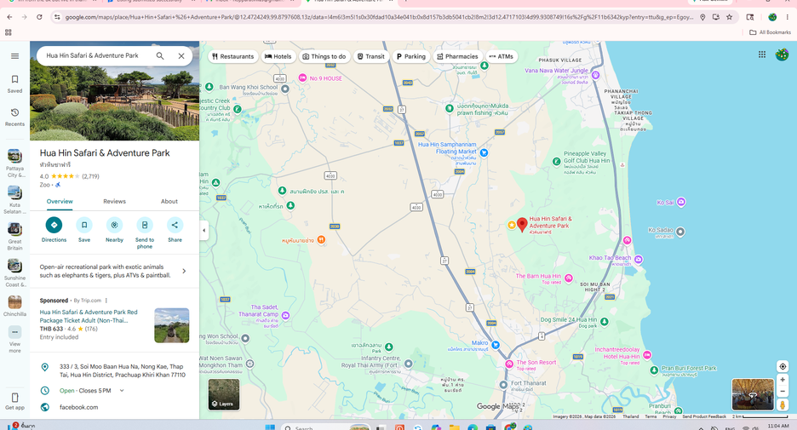Viewport: 797px width, 430px height.
Task: Filter map by Hotels
Action: click(278, 56)
